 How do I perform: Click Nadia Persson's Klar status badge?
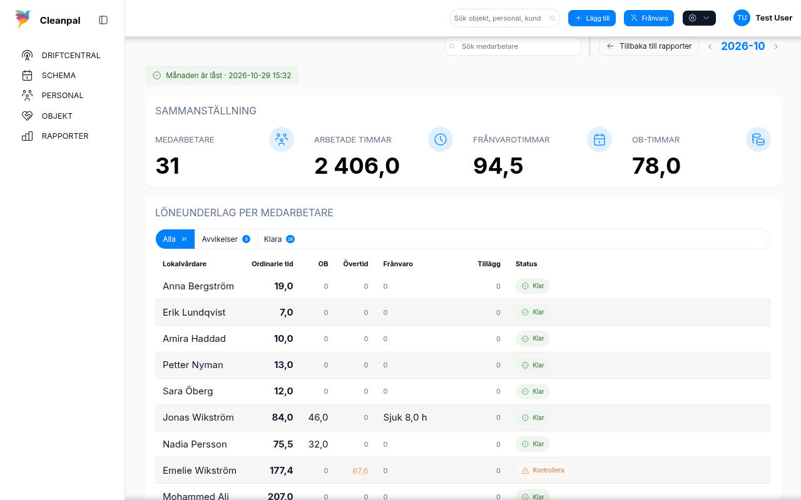[533, 444]
